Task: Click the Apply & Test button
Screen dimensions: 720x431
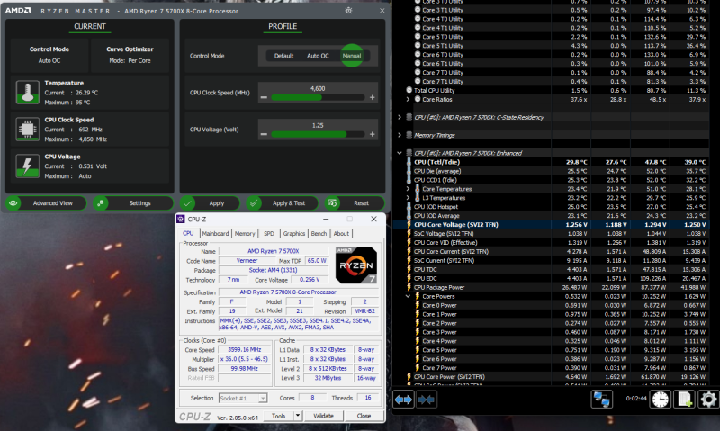Action: pyautogui.click(x=283, y=202)
